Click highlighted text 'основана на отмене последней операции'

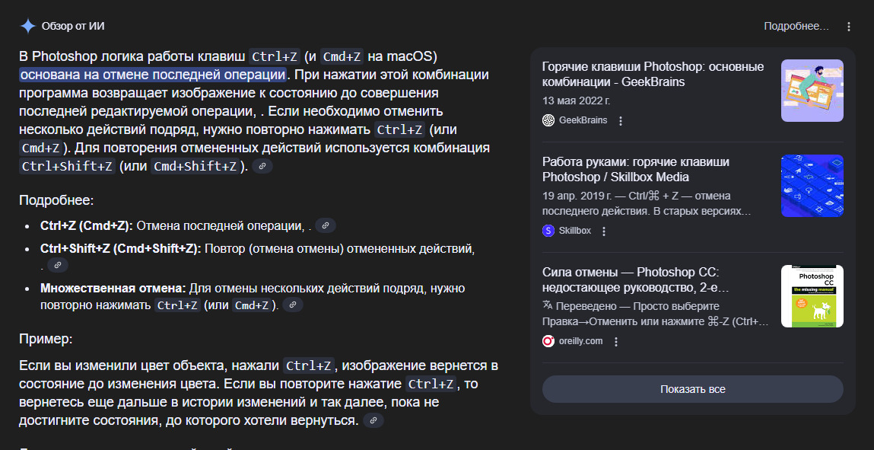pos(154,75)
